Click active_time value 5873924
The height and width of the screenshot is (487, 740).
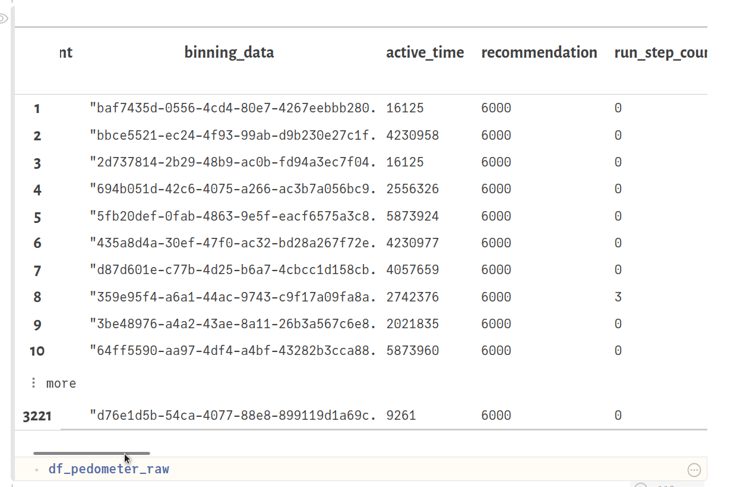[412, 216]
